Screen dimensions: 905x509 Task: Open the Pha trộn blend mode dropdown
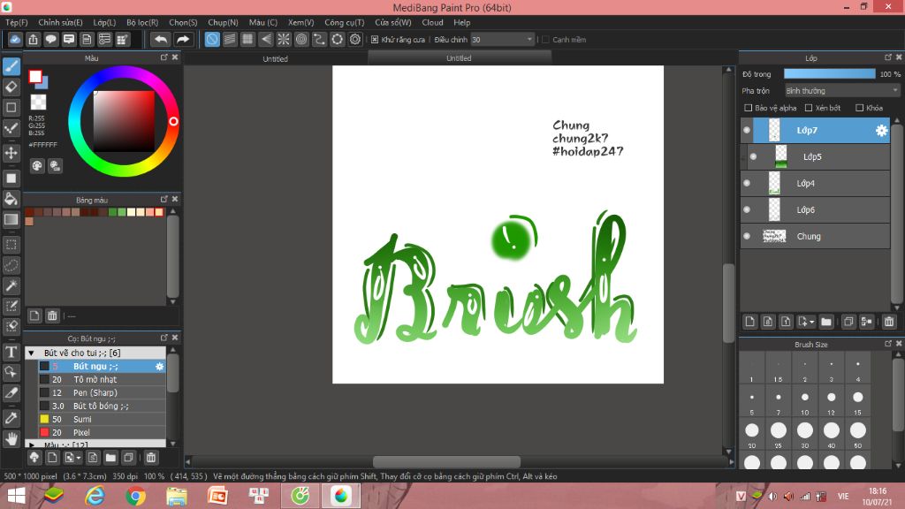point(842,91)
